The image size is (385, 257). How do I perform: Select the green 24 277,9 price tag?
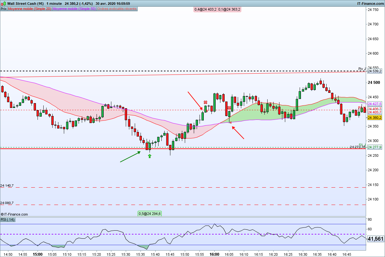pyautogui.click(x=374, y=147)
